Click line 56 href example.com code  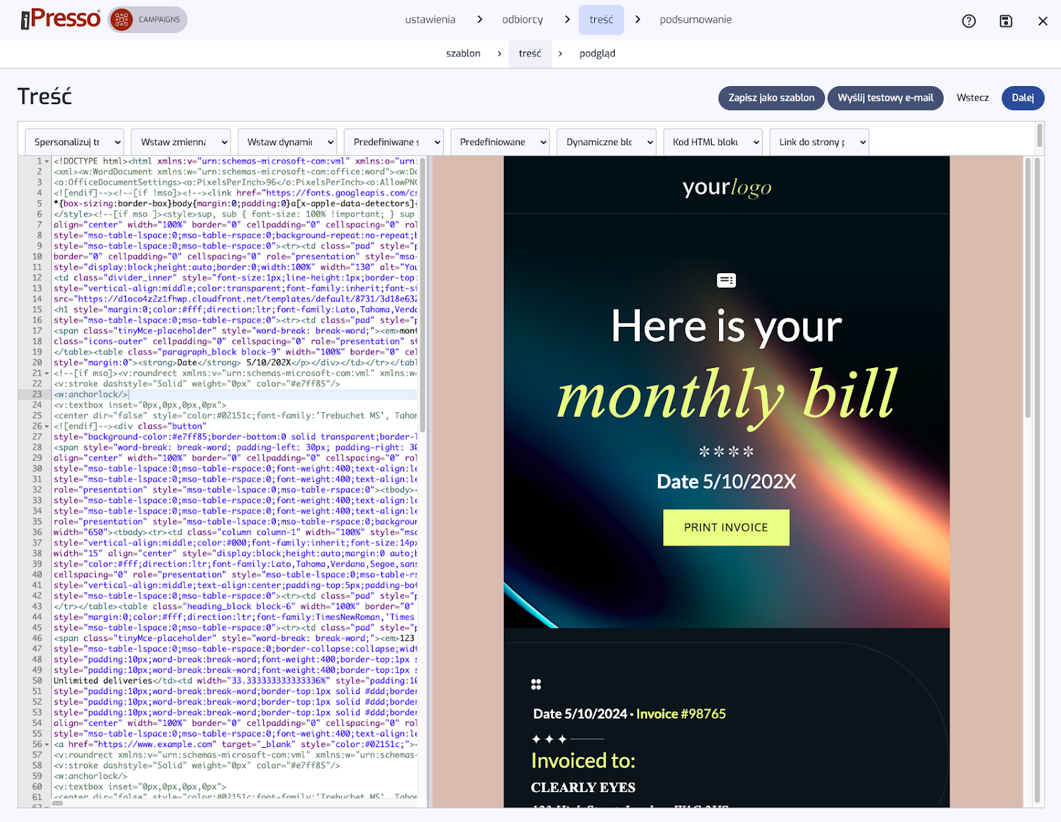pyautogui.click(x=235, y=744)
